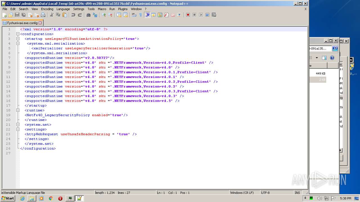Screen dimensions: 360x202
Task: Open the Language menu
Action: click(x=63, y=9)
